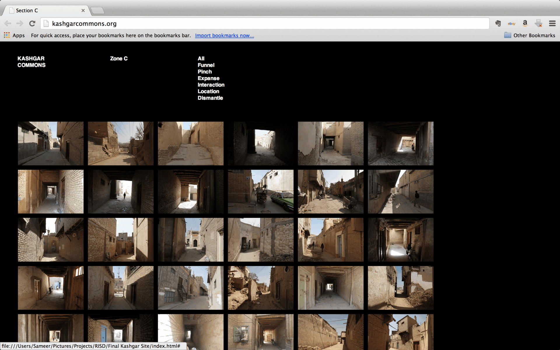Screen dimensions: 560x350
Task: Click the Apps grid icon on bookmarks bar
Action: 6,35
